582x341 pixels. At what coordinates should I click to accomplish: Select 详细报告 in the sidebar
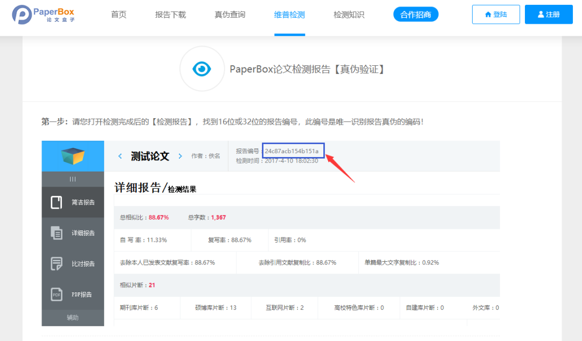point(73,233)
